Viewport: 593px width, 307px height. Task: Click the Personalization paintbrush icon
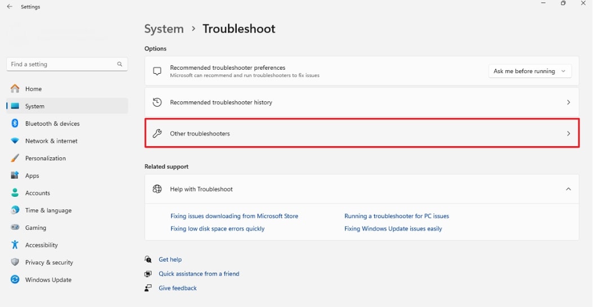coord(15,158)
